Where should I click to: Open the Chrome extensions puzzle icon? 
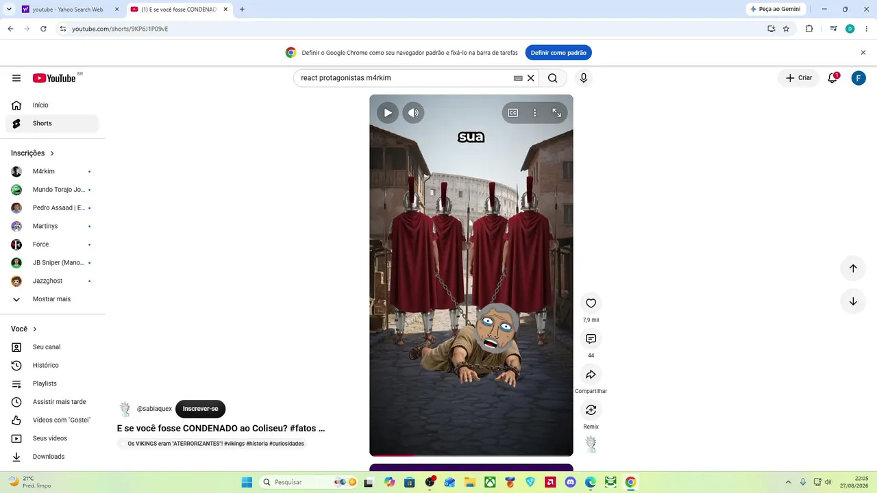click(809, 29)
